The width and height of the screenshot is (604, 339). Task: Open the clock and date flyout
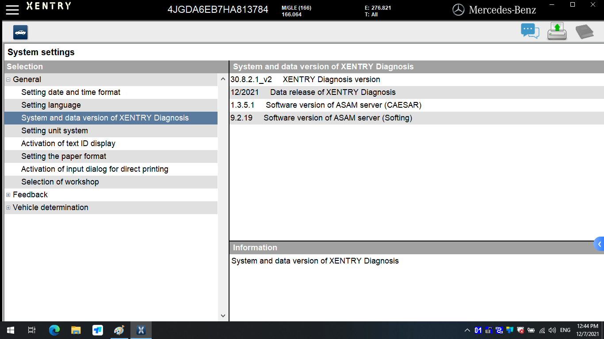(588, 330)
